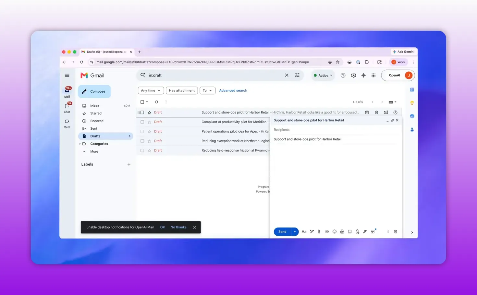Open more options in compose toolbar

(x=388, y=232)
